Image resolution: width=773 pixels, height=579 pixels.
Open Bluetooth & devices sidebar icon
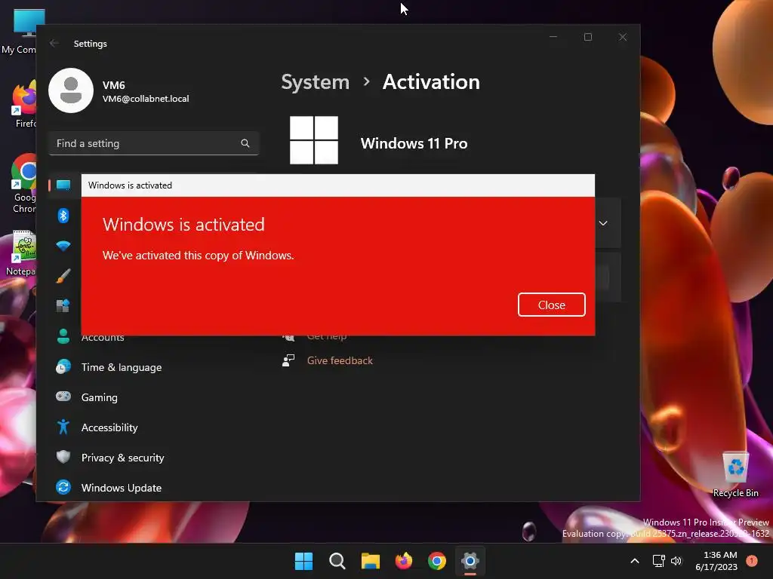pyautogui.click(x=63, y=216)
